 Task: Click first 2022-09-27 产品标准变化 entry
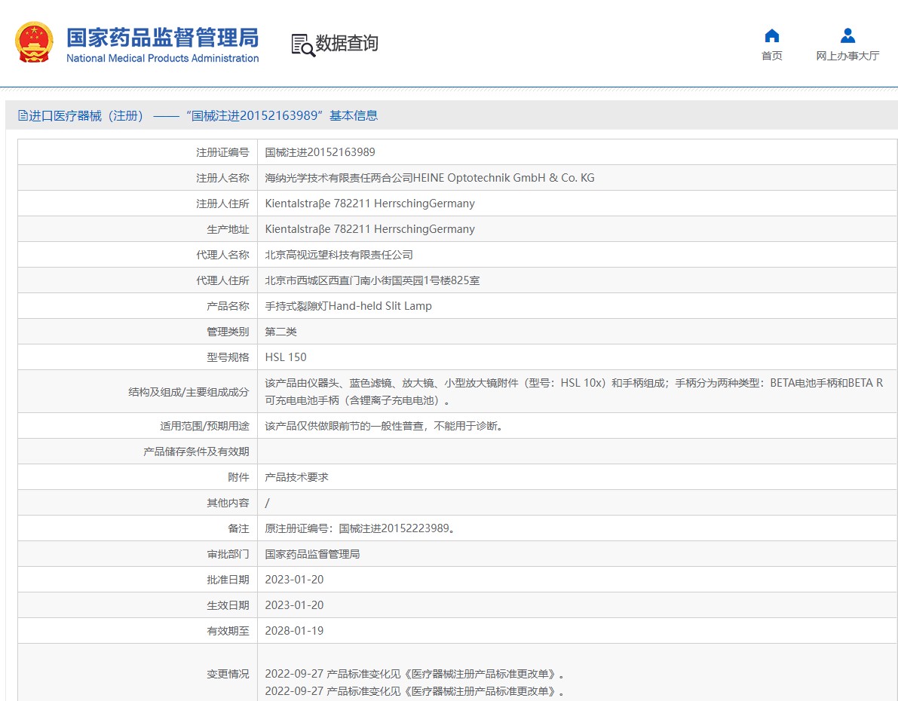[415, 674]
